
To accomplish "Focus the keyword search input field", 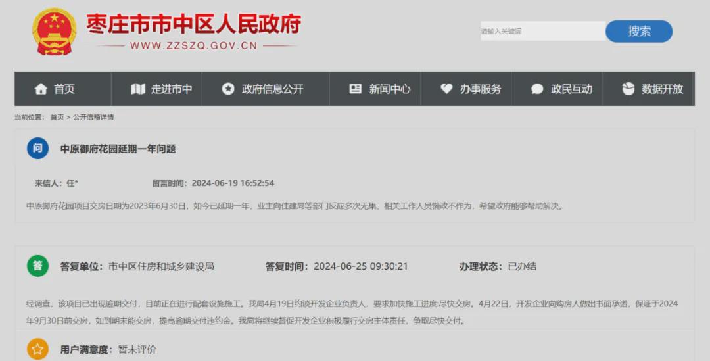I will pyautogui.click(x=543, y=32).
